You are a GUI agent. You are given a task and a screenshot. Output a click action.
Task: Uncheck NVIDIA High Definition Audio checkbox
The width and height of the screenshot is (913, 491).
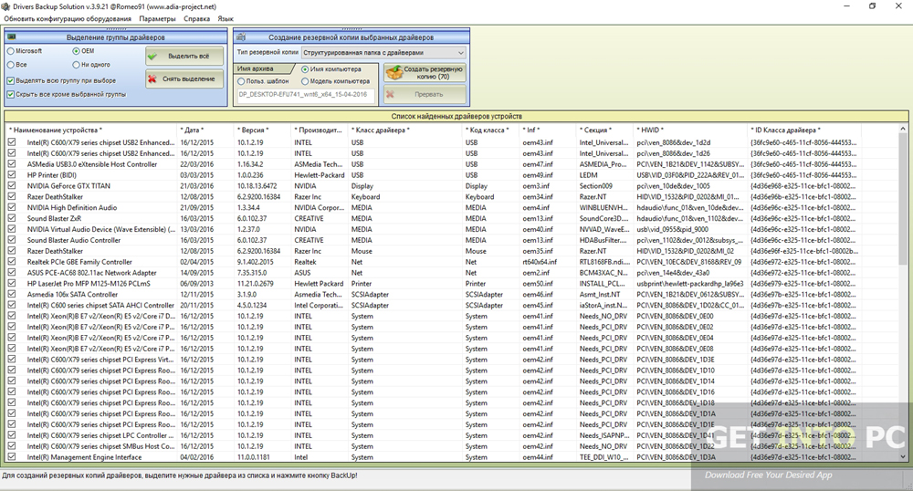[x=12, y=207]
